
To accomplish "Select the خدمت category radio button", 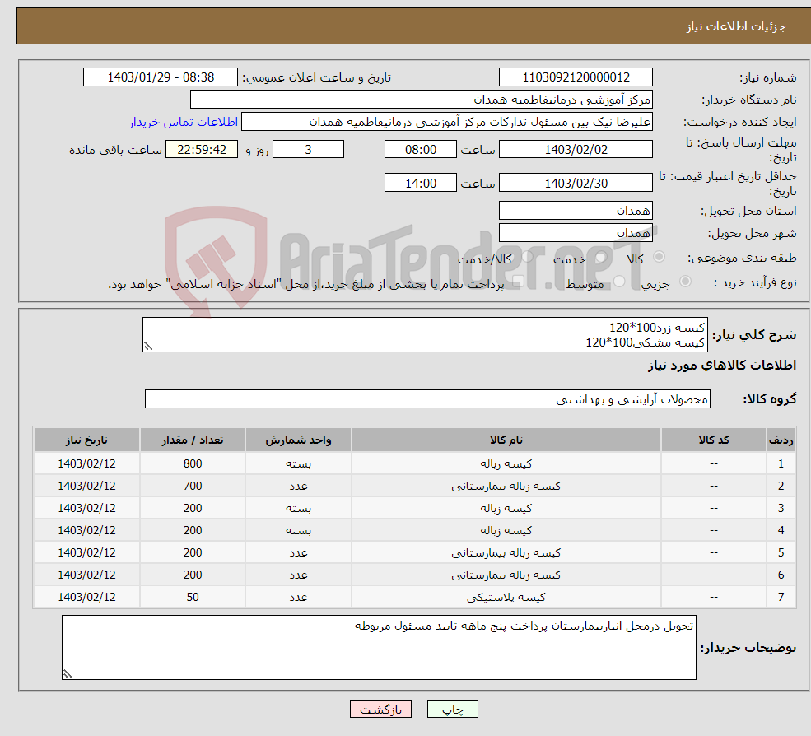I will [601, 257].
